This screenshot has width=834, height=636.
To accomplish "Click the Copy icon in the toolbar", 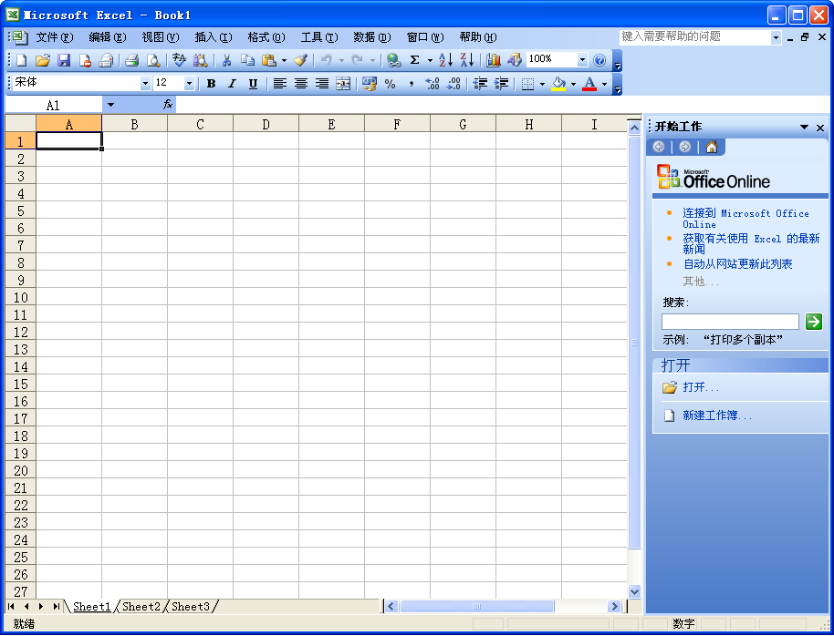I will [x=247, y=60].
